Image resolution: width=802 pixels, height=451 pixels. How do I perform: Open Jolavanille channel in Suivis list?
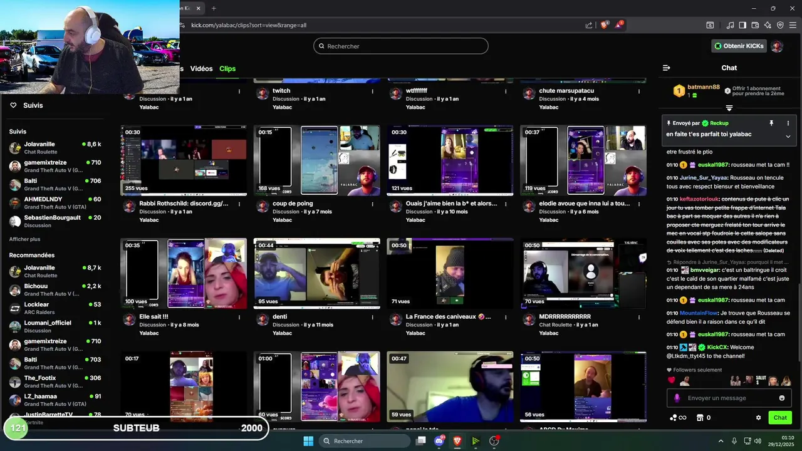[x=55, y=148]
